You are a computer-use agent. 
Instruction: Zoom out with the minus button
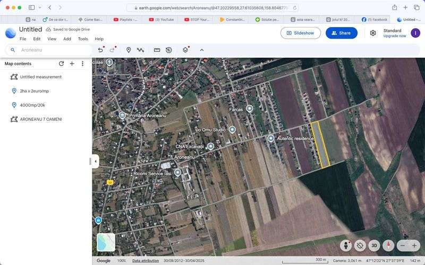[403, 245]
